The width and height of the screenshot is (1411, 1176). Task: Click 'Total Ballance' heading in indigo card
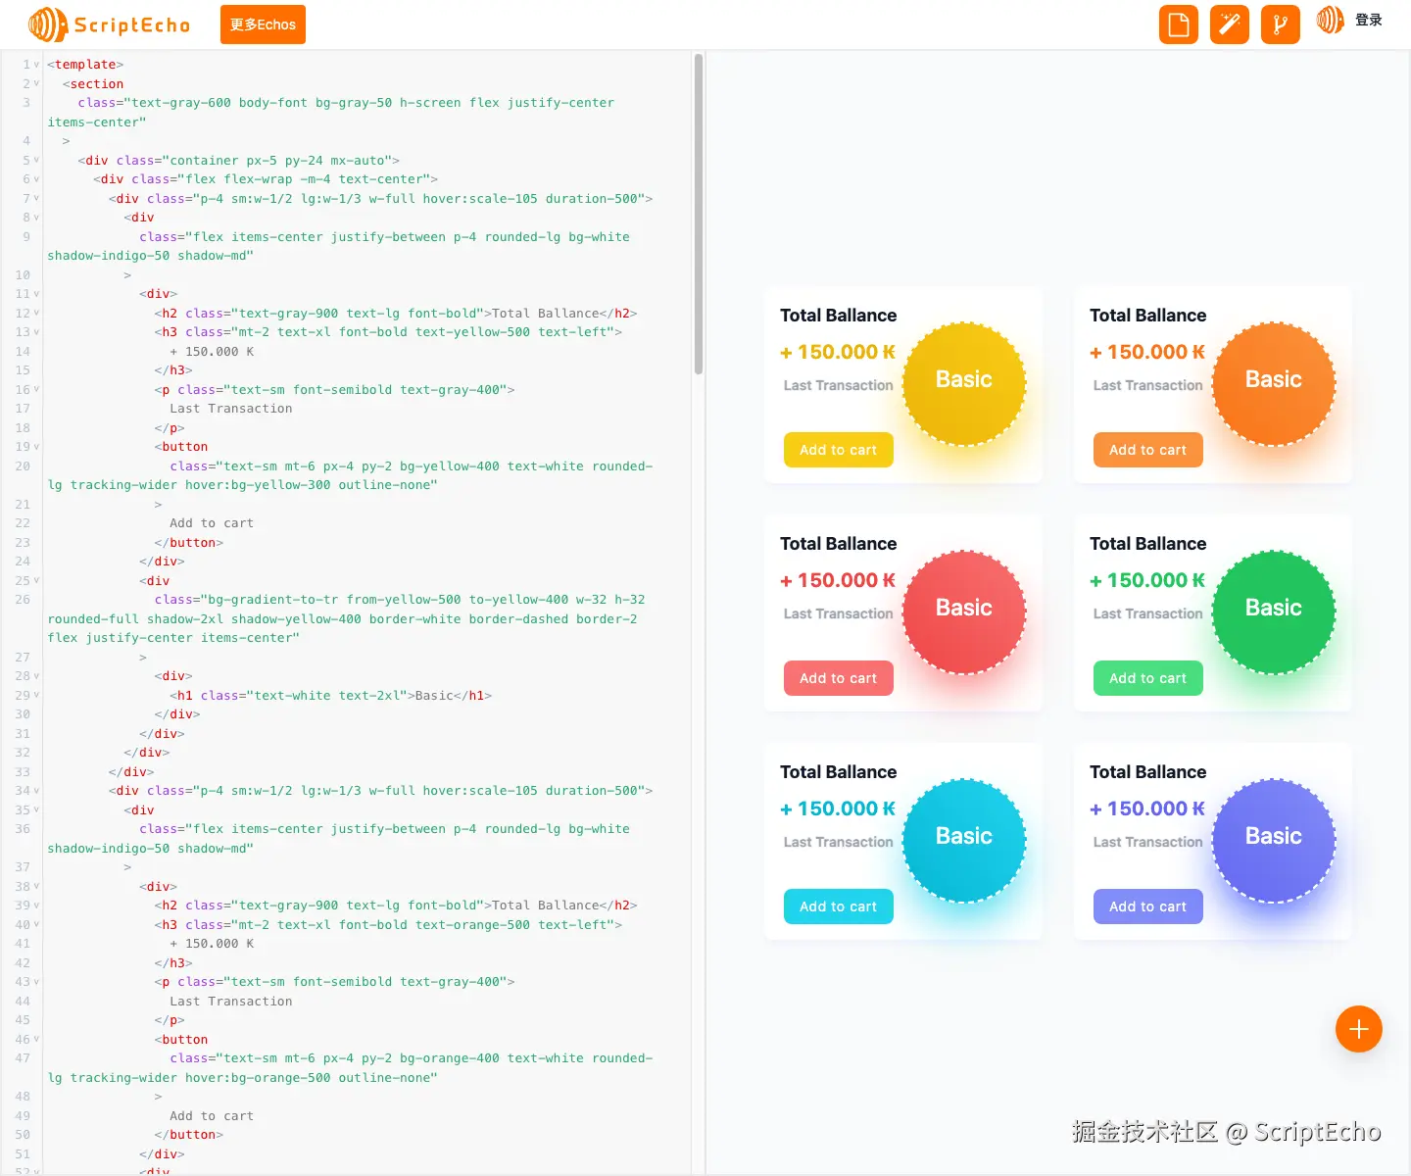click(1148, 772)
